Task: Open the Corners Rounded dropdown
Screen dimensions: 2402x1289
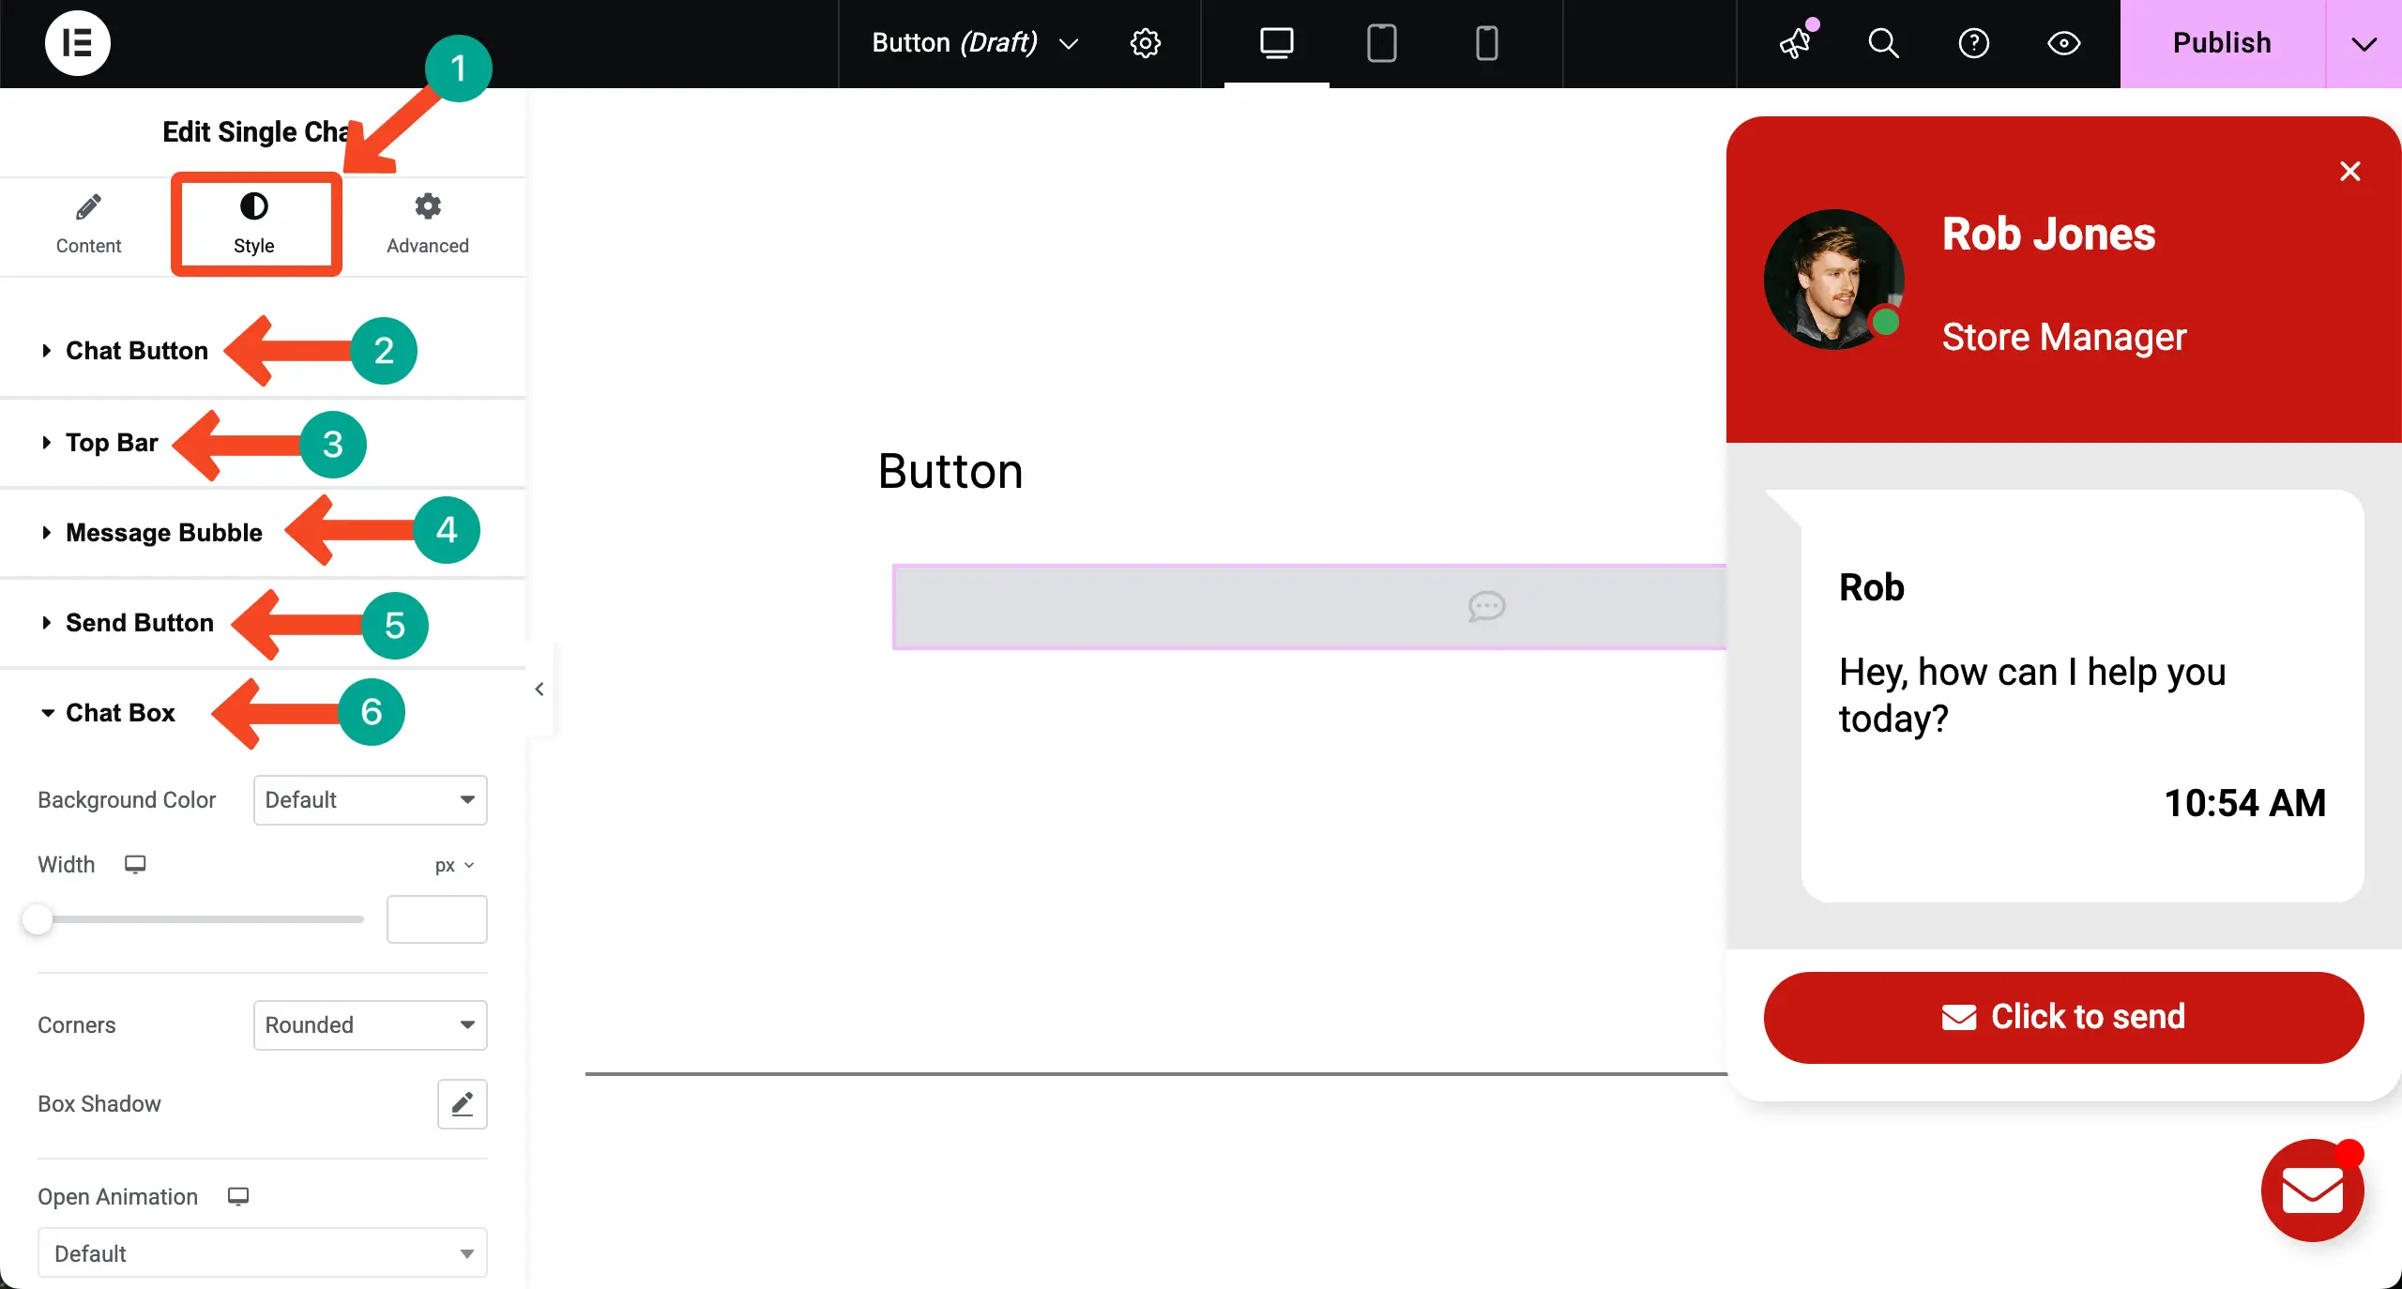Action: point(370,1025)
